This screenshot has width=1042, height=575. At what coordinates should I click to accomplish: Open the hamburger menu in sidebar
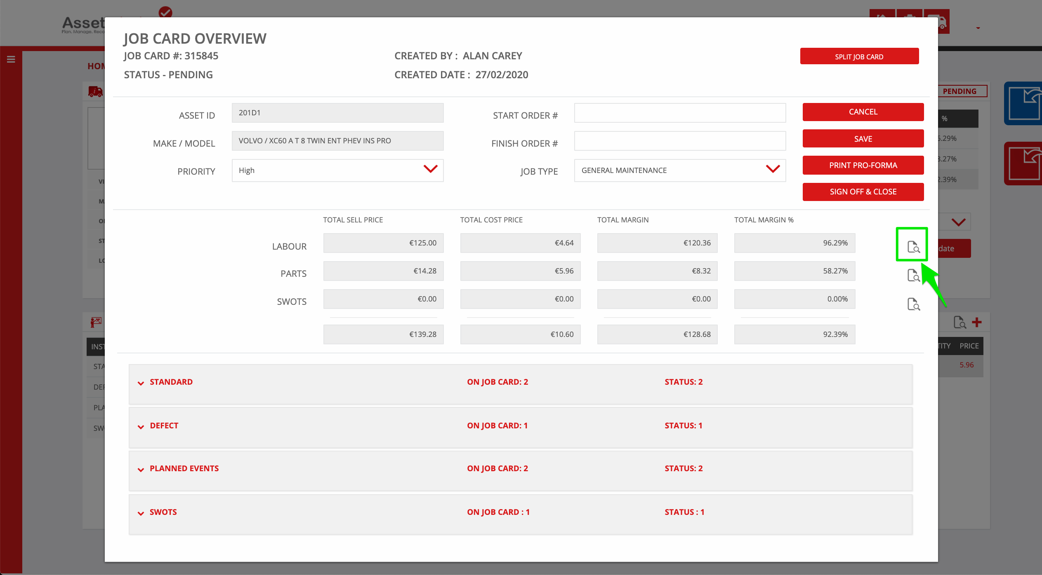[x=11, y=59]
